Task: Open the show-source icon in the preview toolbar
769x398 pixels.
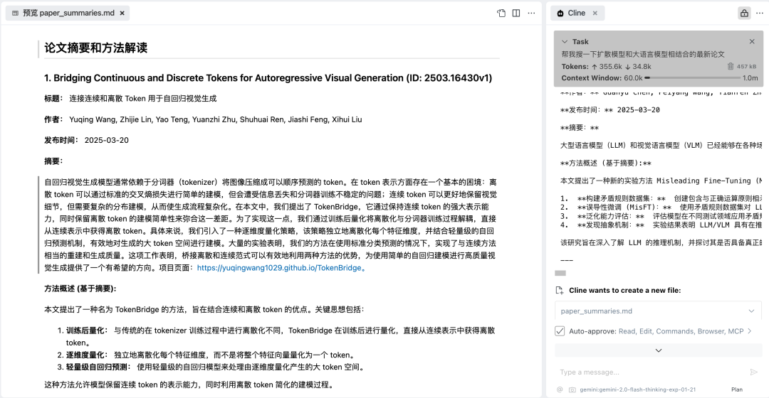Action: (501, 14)
